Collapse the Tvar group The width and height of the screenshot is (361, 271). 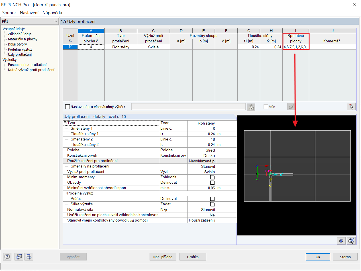pos(65,123)
